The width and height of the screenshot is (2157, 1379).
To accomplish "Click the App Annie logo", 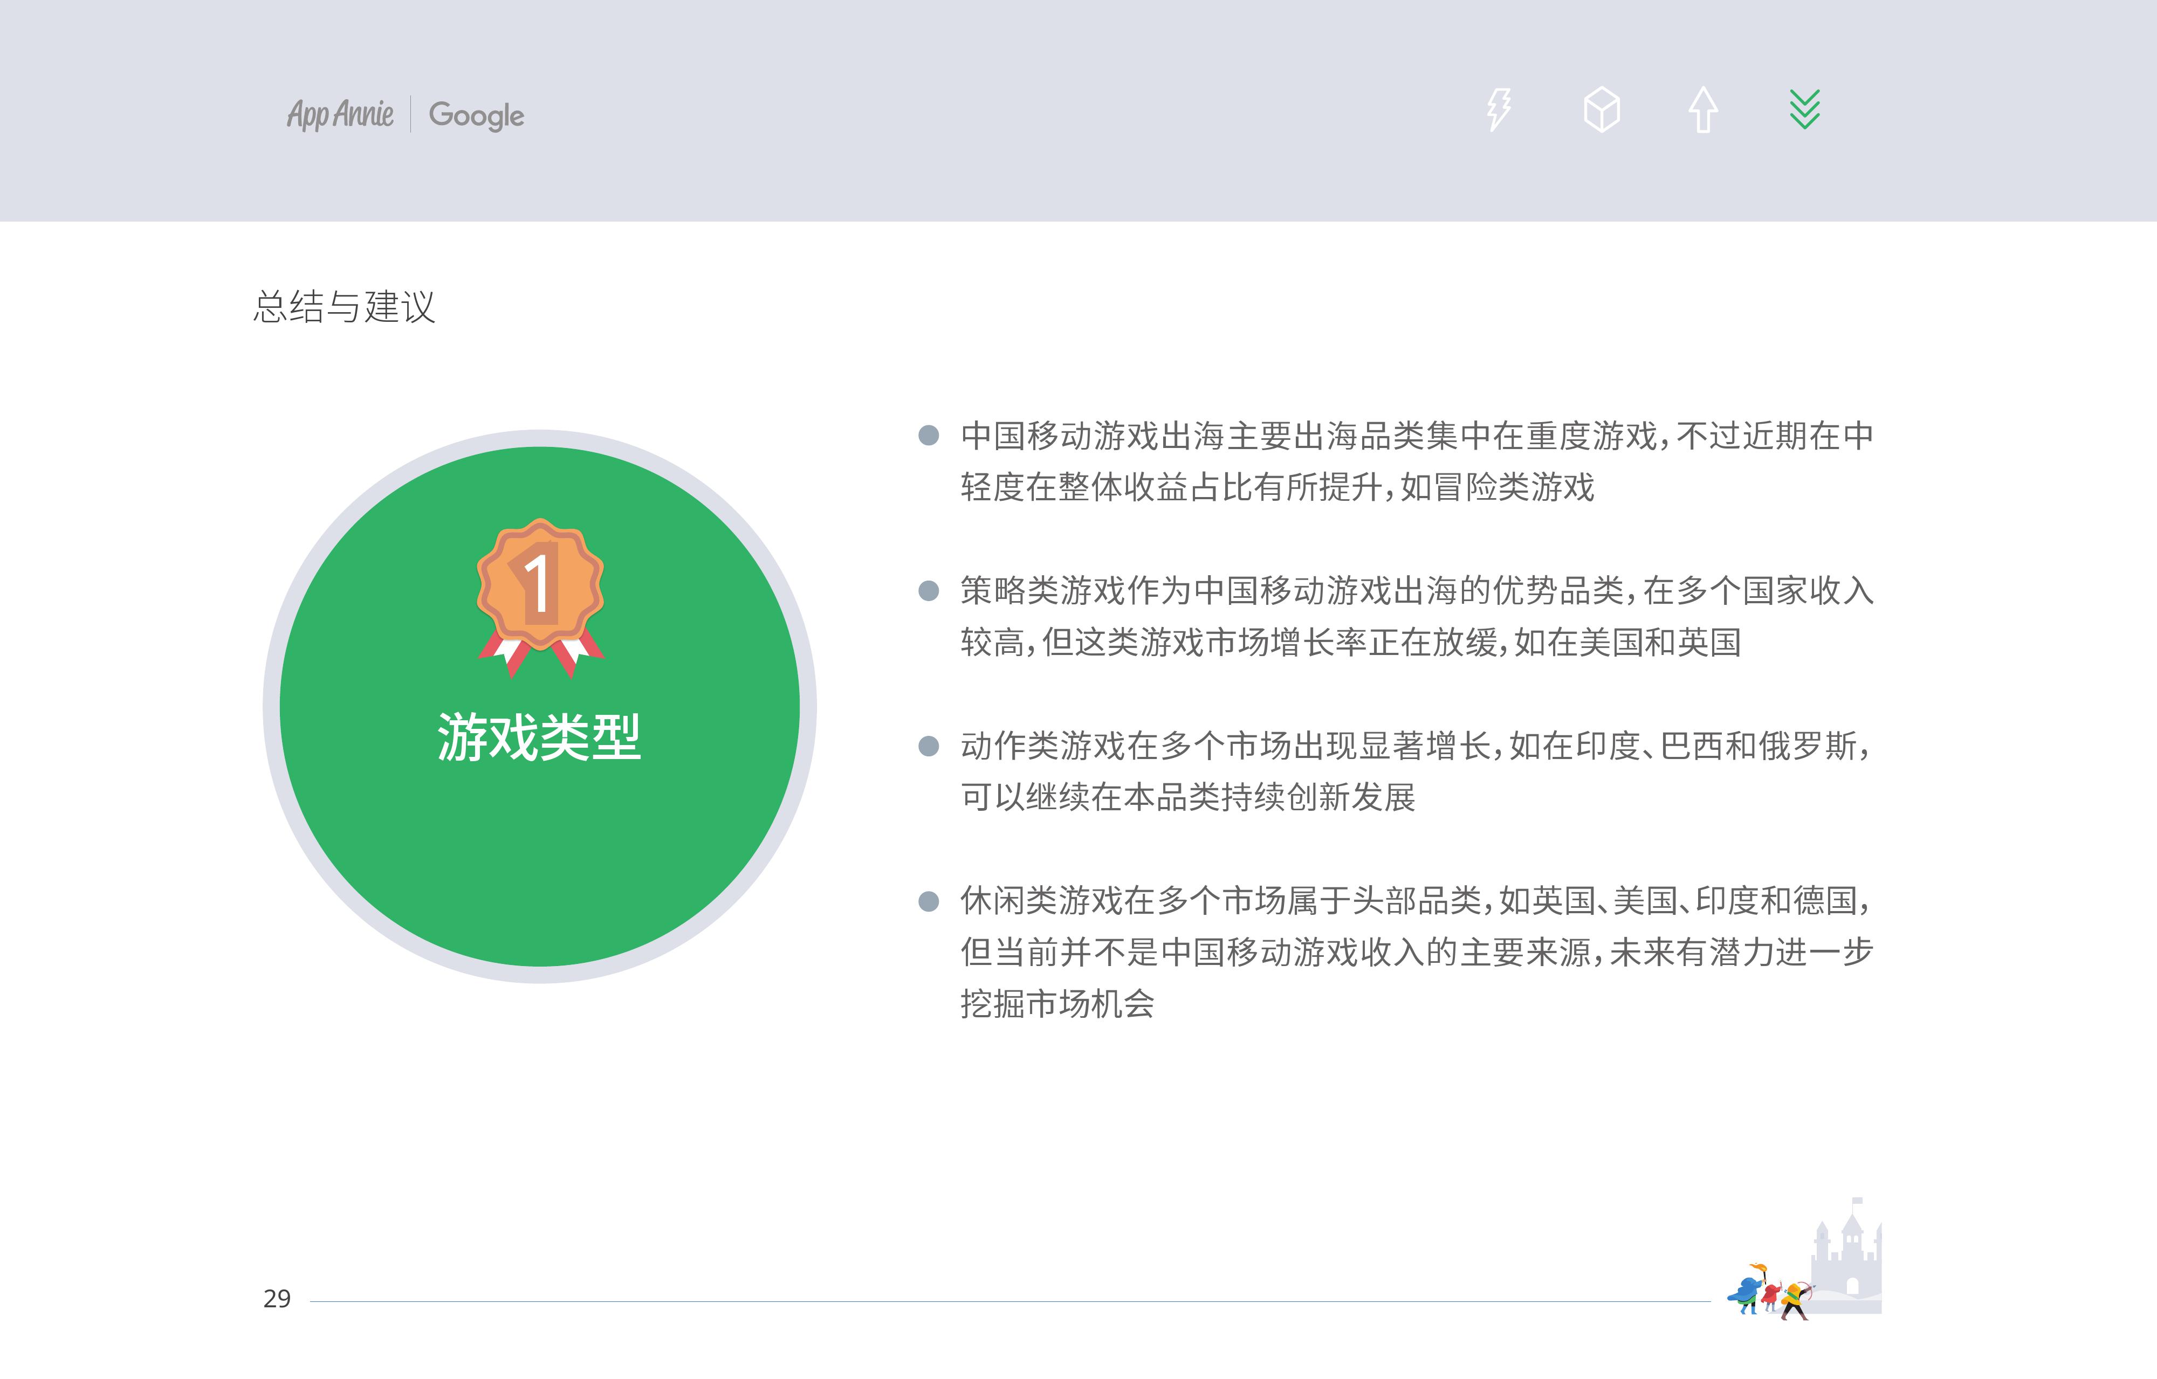I will [340, 115].
